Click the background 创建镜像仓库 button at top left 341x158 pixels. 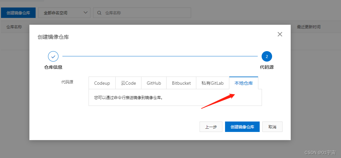pos(18,13)
